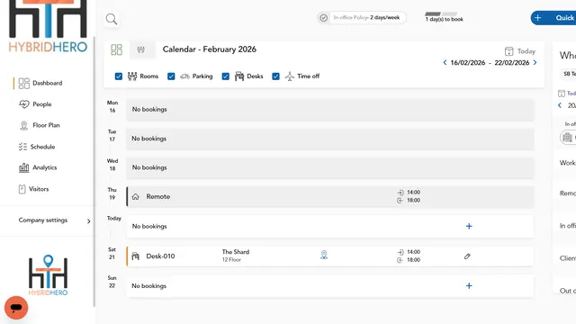Click the Dashboard sidebar icon
The image size is (576, 324).
[x=24, y=84]
